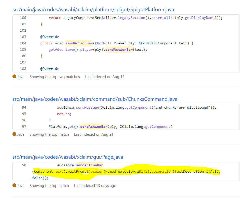Image resolution: width=250 pixels, height=201 pixels.
Task: Click 'false' keyword in Page.java snippet
Action: (x=37, y=178)
